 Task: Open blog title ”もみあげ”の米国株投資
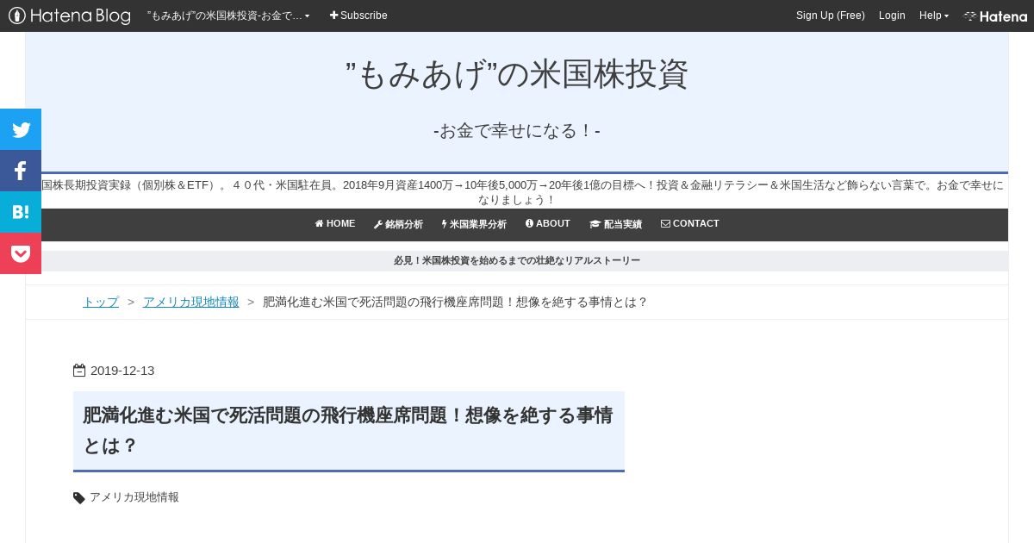pos(517,74)
